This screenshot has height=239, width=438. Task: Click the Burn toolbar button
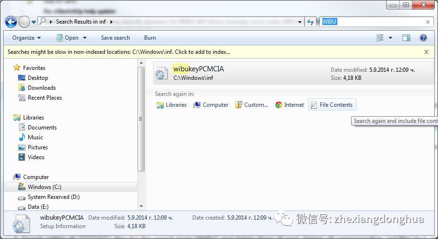(150, 38)
